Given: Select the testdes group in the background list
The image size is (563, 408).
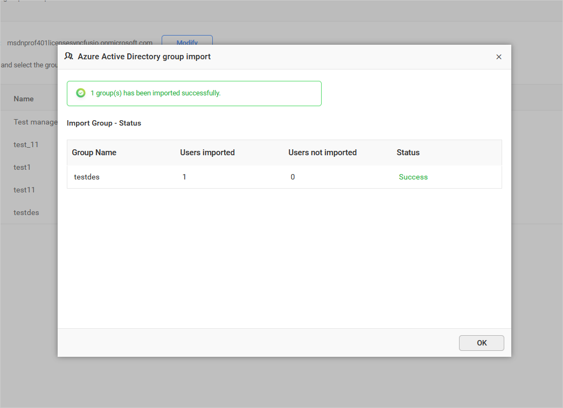Looking at the screenshot, I should point(26,212).
